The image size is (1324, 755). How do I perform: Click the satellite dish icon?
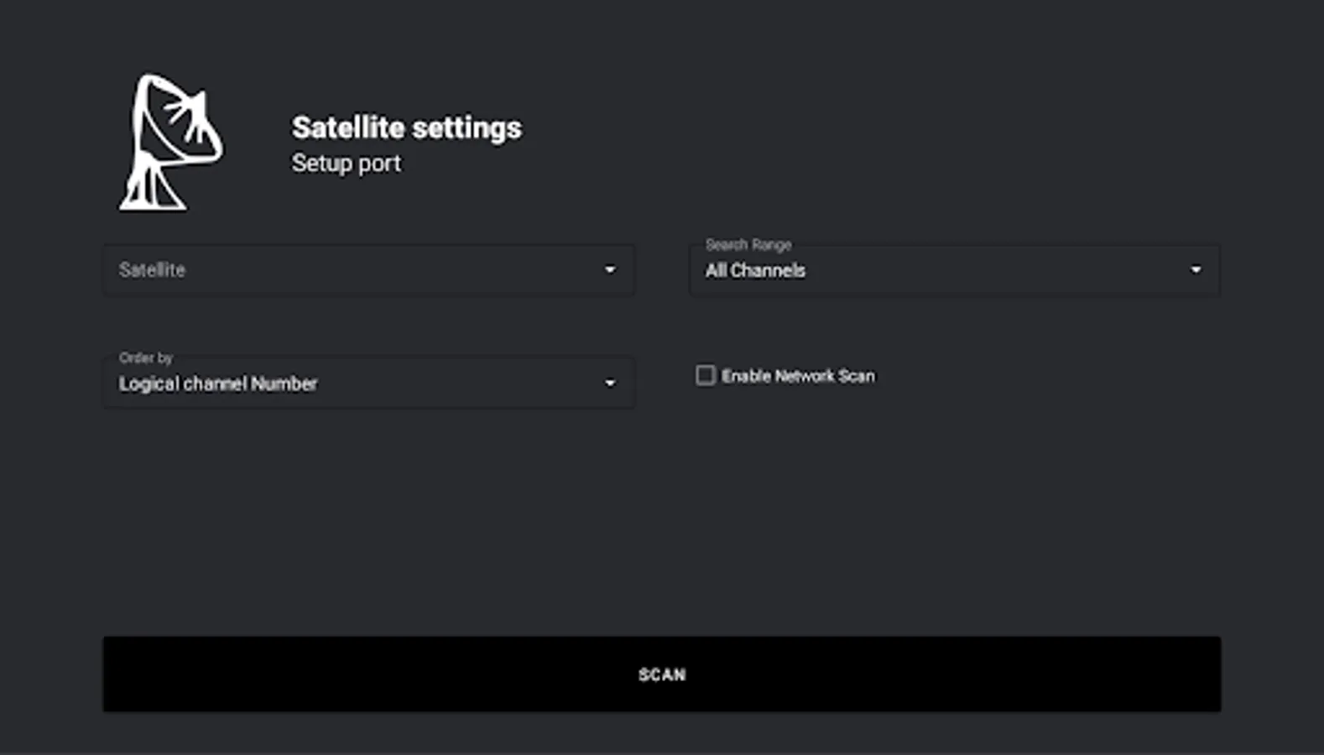[x=170, y=143]
